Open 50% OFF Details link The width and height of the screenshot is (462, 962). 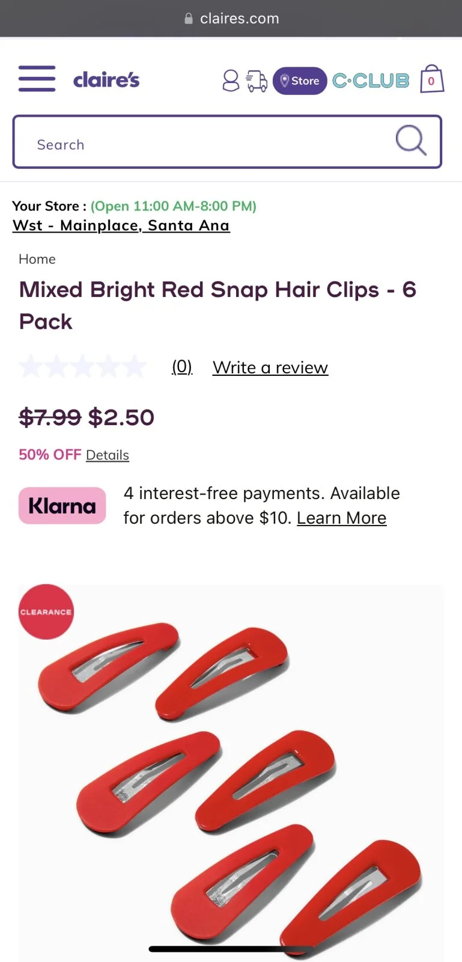pos(108,455)
